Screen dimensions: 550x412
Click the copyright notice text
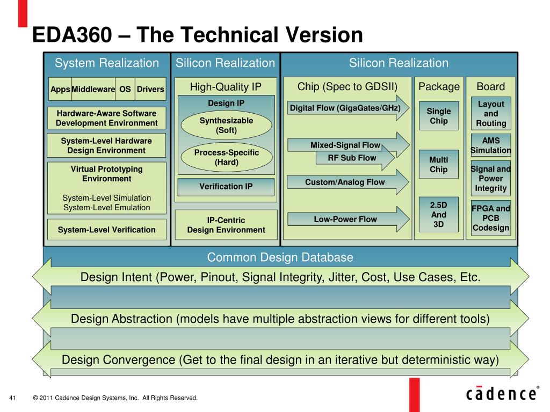[115, 398]
